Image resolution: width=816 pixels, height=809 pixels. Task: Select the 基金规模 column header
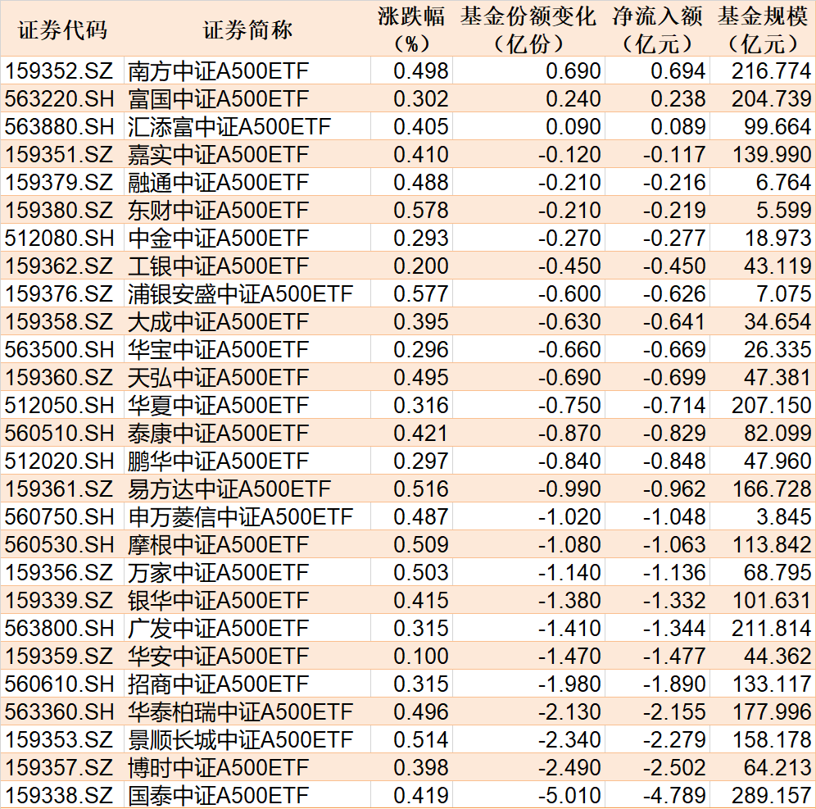pyautogui.click(x=763, y=30)
